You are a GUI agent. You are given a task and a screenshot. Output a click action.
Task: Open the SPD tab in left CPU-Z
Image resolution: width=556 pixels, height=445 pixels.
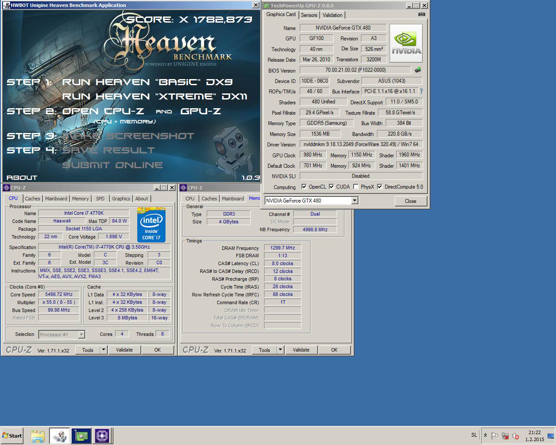[100, 199]
